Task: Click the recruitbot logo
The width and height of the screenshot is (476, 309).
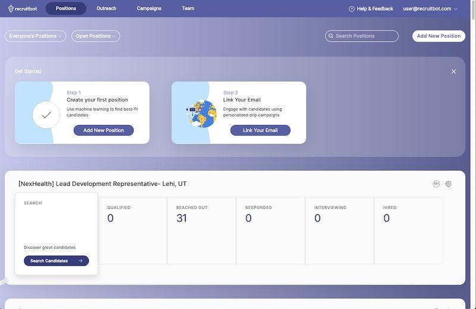Action: (23, 8)
